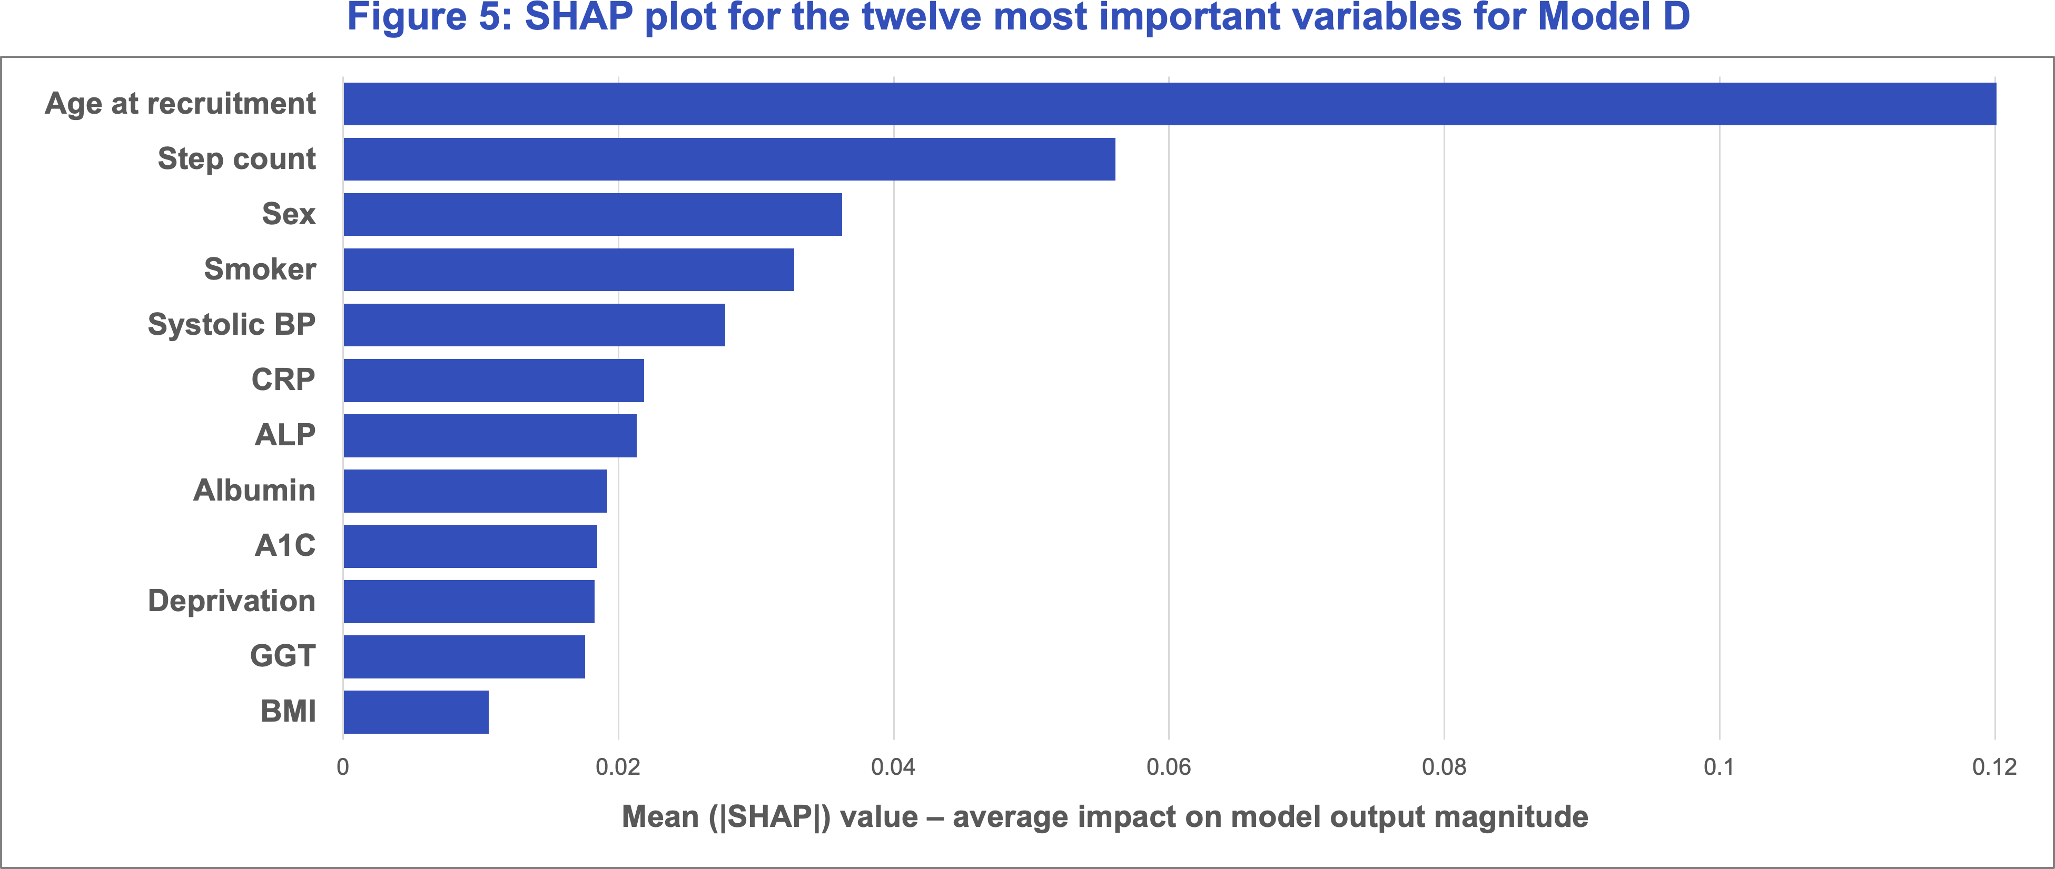Click the Systolic BP bar
The width and height of the screenshot is (2055, 869).
[x=535, y=324]
